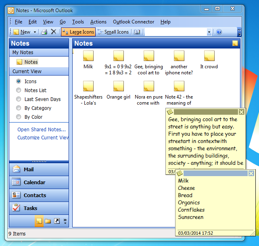The image size is (259, 246).
Task: Click the blue Help question mark icon
Action: (219, 32)
